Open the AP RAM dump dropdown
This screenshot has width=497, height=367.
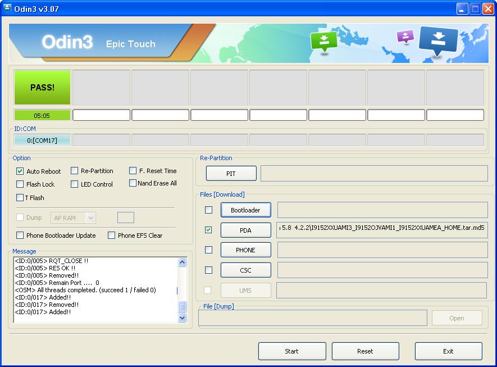(x=90, y=218)
